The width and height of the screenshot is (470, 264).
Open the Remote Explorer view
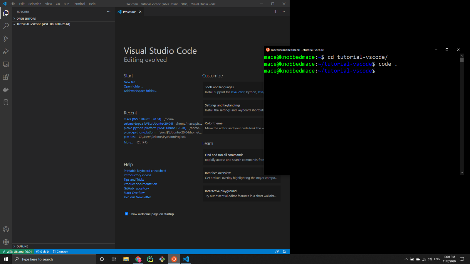6,64
